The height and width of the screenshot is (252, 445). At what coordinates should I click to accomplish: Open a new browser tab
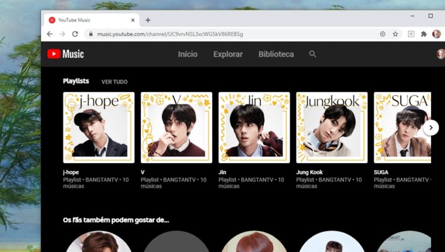click(148, 20)
